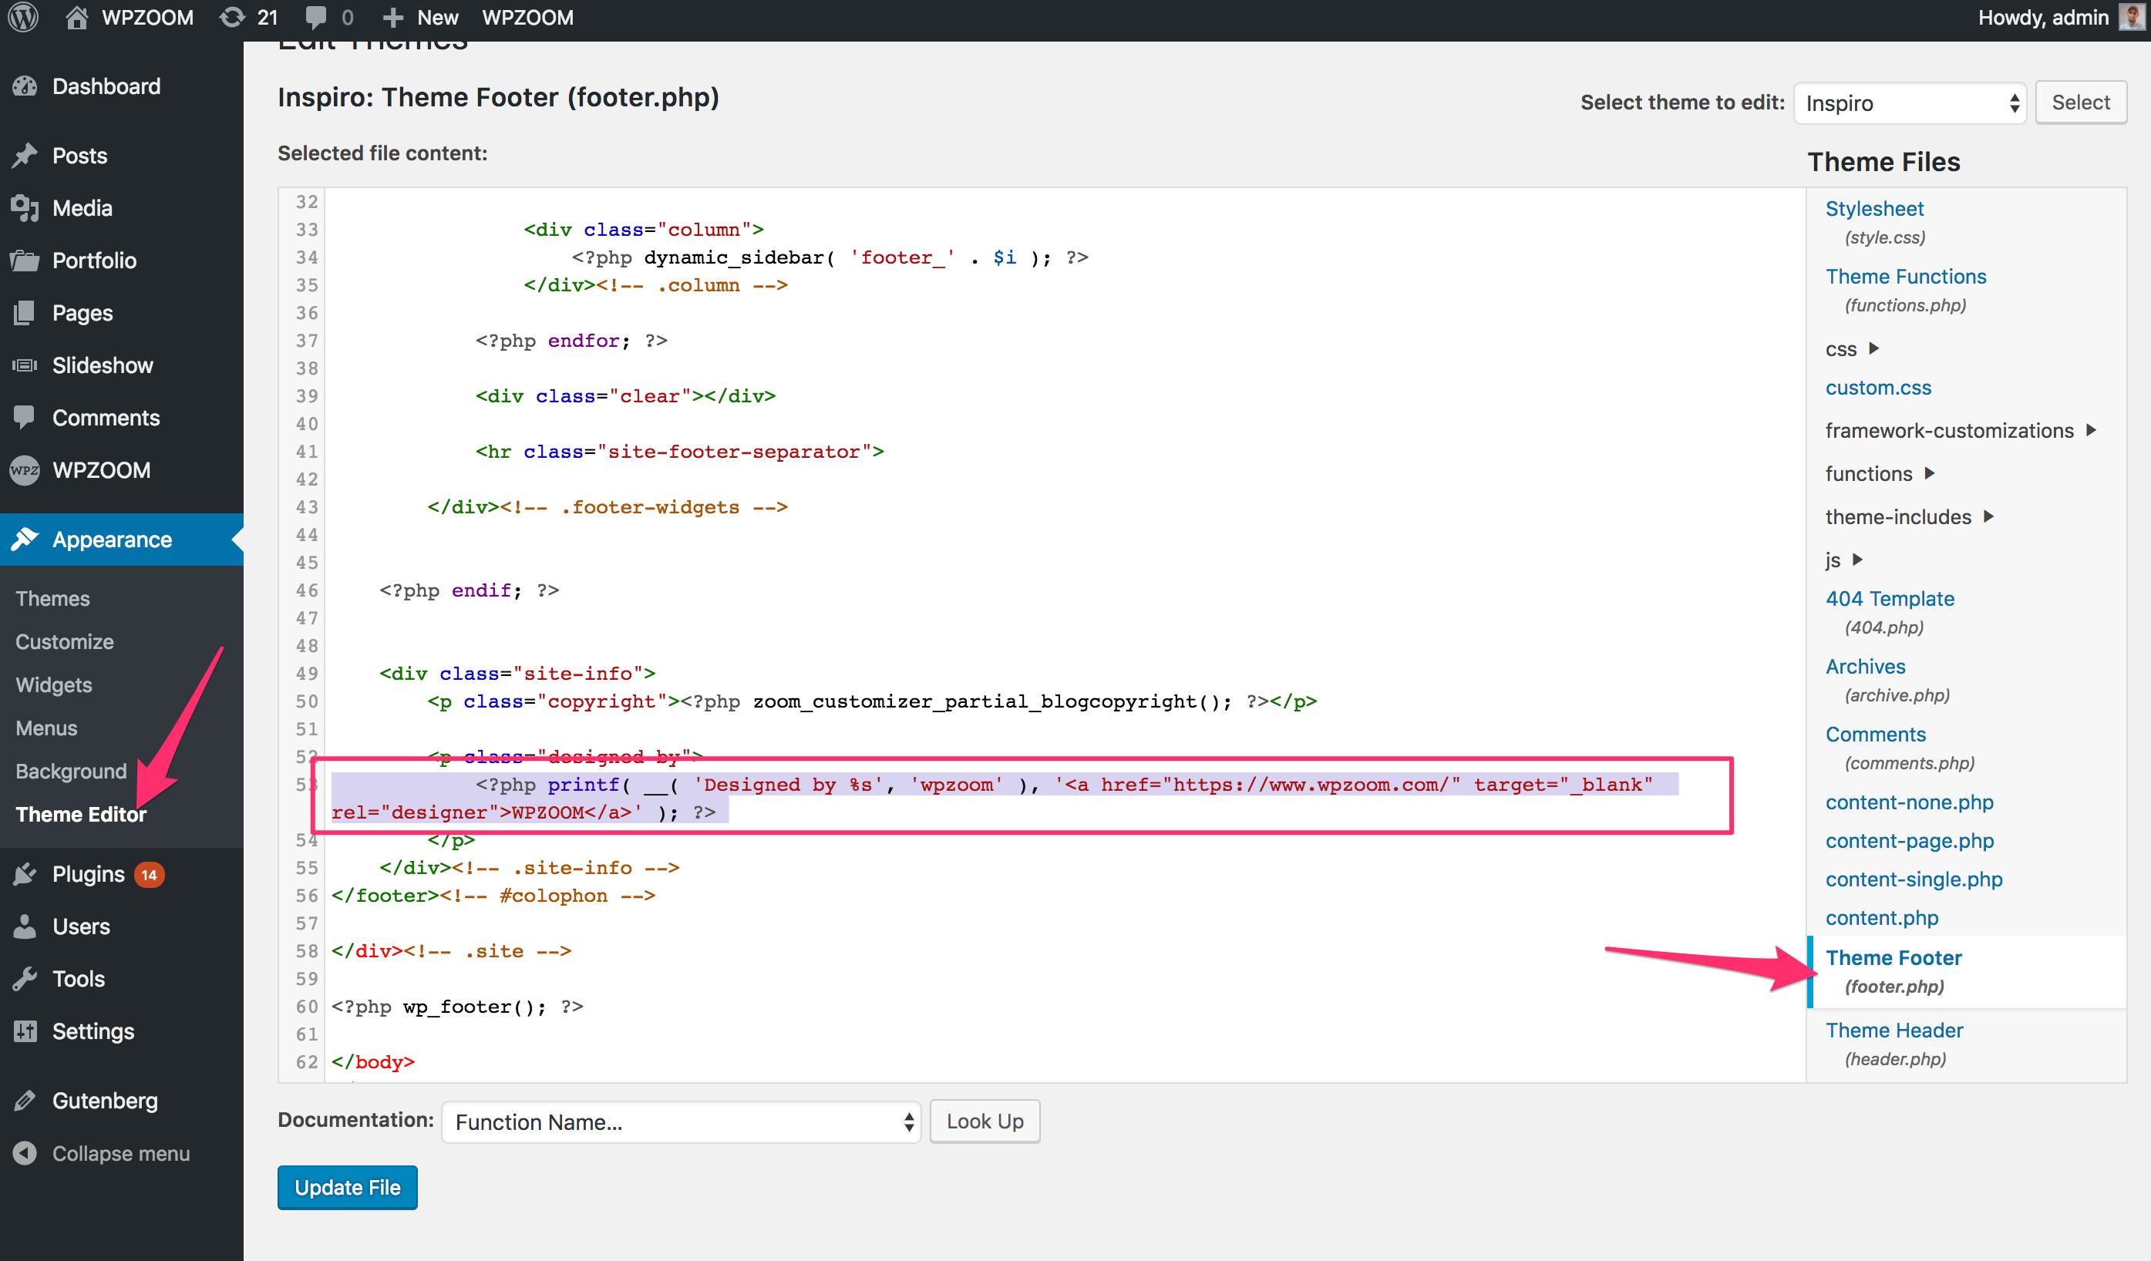This screenshot has width=2151, height=1261.
Task: Click the Tools wrench icon in sidebar
Action: (25, 979)
